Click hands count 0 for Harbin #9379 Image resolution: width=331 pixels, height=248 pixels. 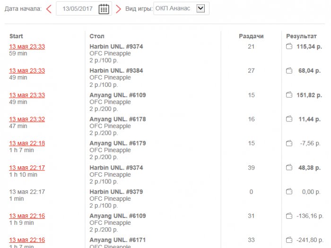tap(251, 192)
